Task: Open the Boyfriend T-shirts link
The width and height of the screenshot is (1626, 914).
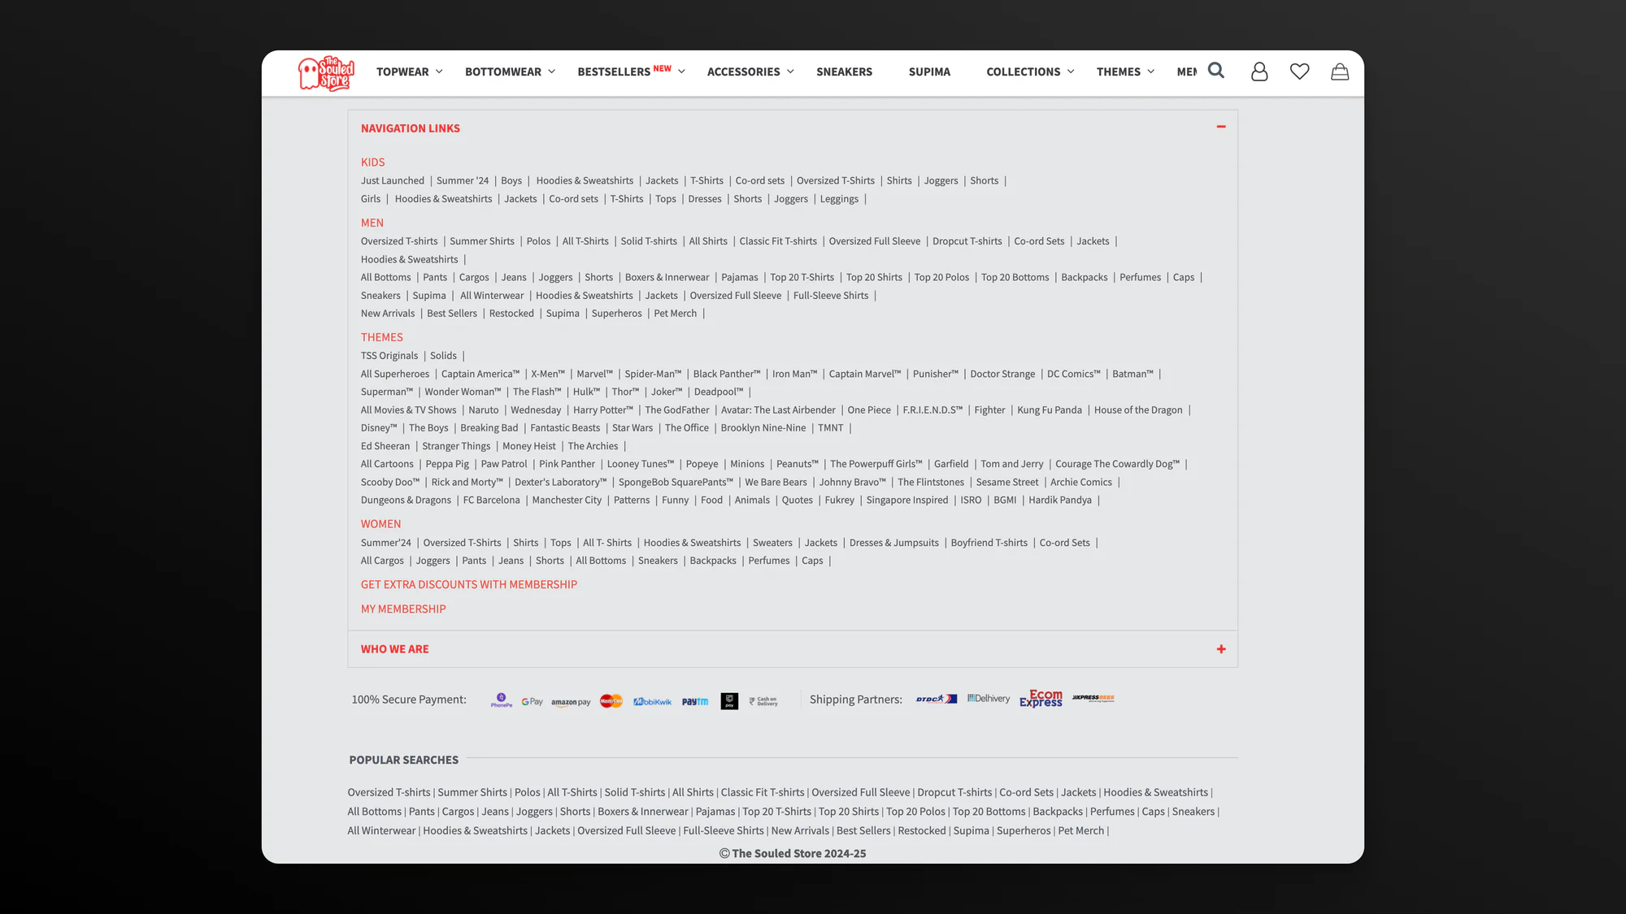Action: (x=989, y=542)
